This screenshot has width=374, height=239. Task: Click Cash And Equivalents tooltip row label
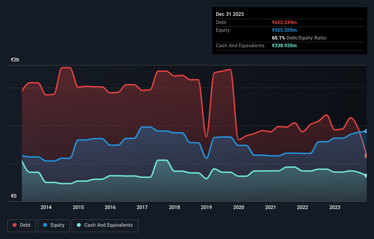240,45
